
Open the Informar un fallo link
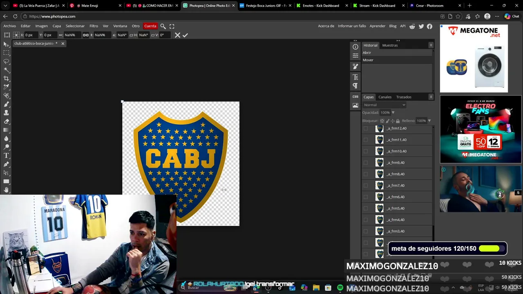352,26
